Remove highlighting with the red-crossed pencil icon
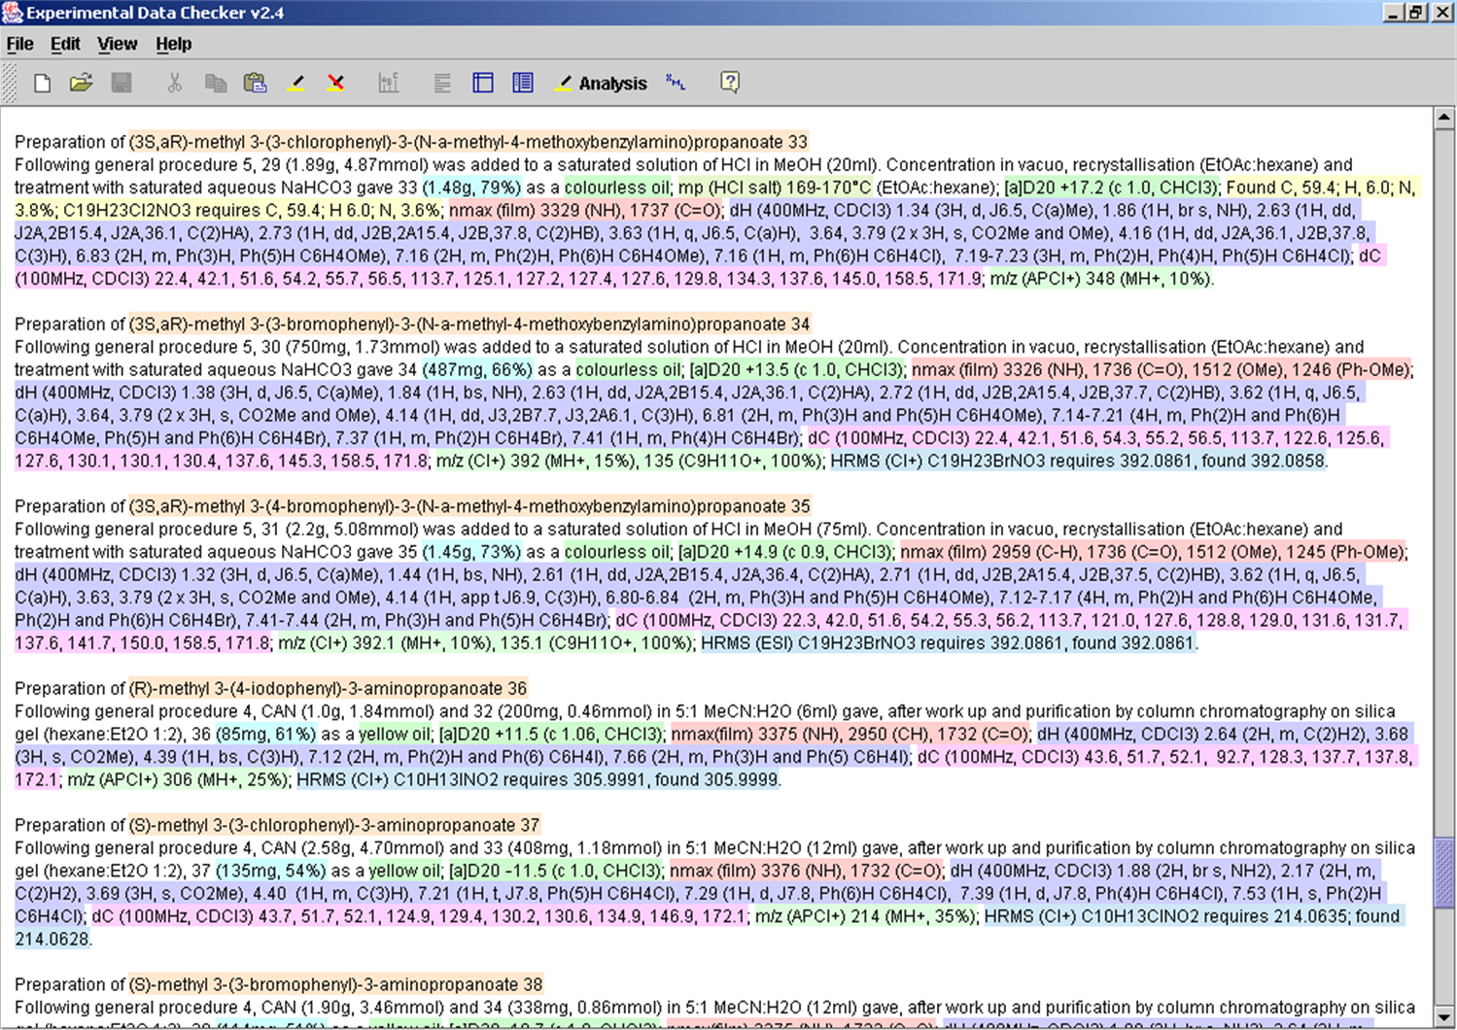 (336, 83)
